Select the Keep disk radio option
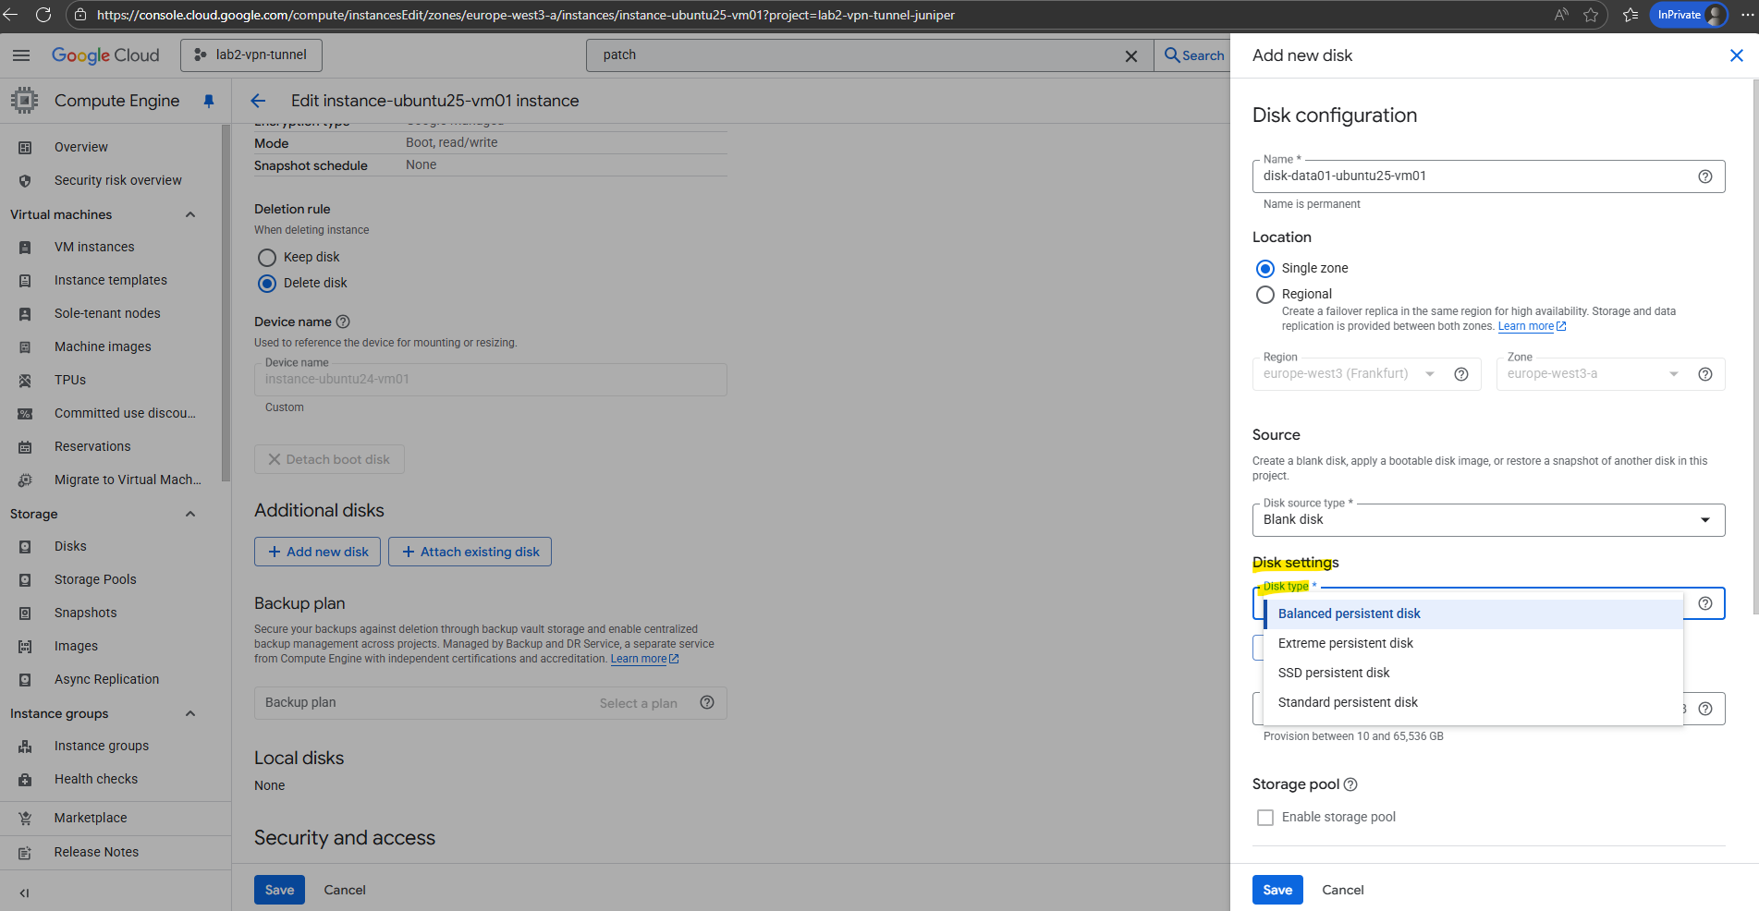The height and width of the screenshot is (911, 1759). pos(267,258)
